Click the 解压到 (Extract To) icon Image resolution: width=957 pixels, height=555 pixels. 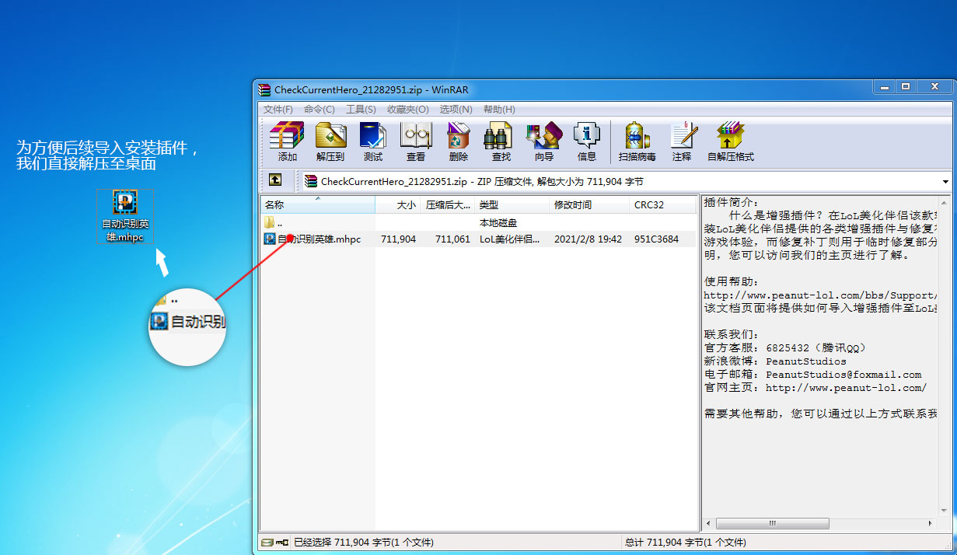330,141
